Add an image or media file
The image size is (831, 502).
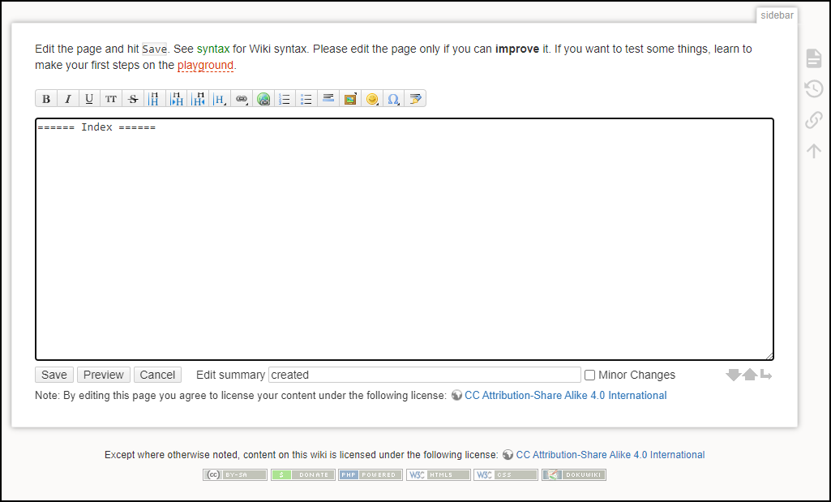point(350,99)
